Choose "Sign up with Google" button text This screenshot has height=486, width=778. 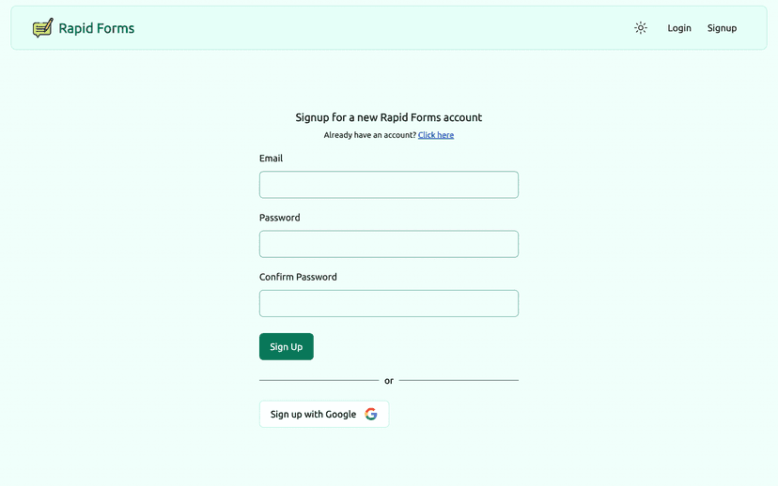point(313,414)
